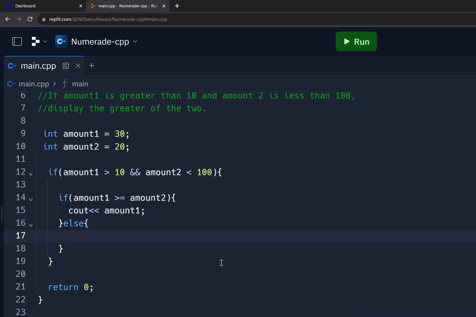Screen dimensions: 476x317
Task: Click the grid workspace icon in header
Action: tap(34, 41)
